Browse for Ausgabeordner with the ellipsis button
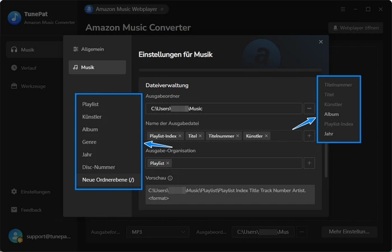 (x=309, y=109)
